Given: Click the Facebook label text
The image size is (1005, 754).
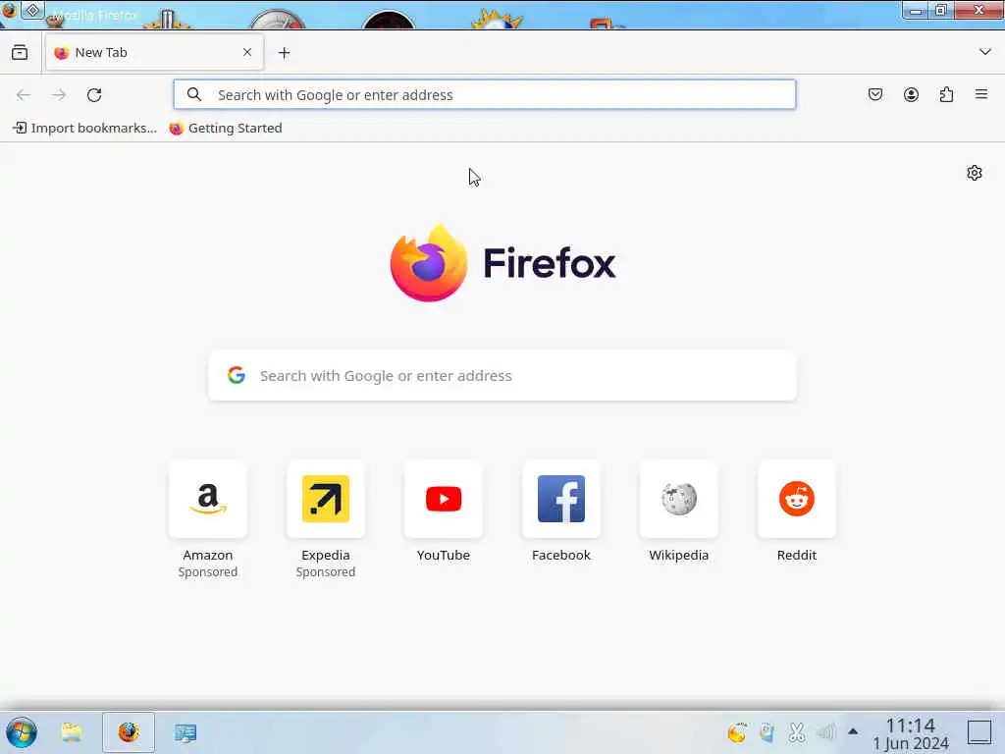Looking at the screenshot, I should tap(561, 556).
